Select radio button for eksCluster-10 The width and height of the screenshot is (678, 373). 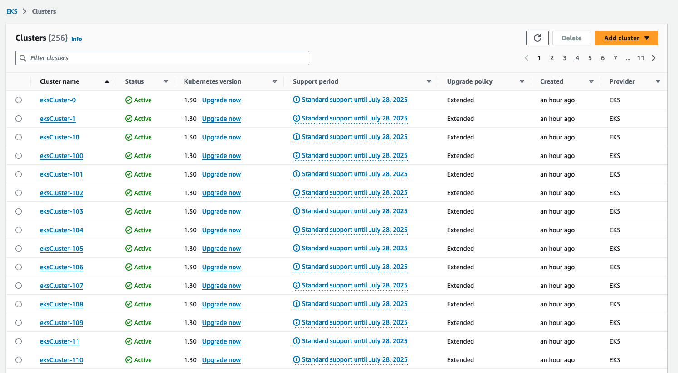coord(19,137)
